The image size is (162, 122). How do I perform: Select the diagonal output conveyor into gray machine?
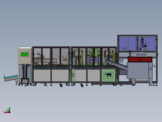click(x=117, y=65)
